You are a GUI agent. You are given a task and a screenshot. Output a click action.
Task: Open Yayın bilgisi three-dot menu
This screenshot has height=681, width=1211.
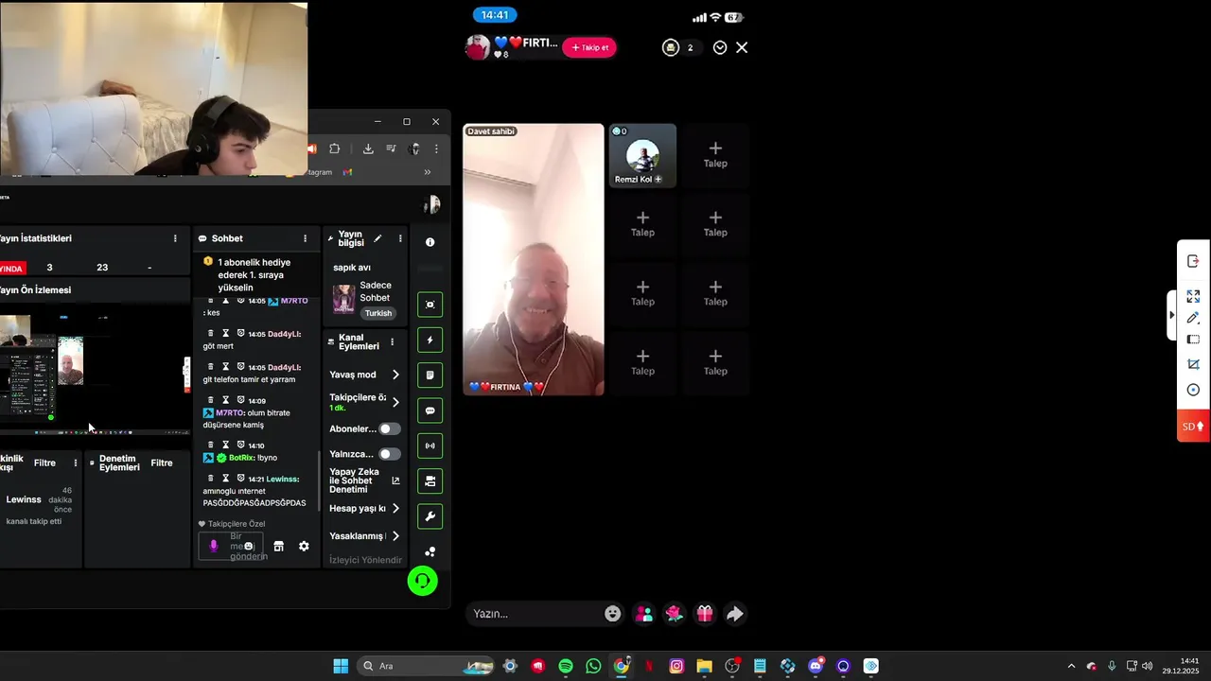click(x=400, y=238)
